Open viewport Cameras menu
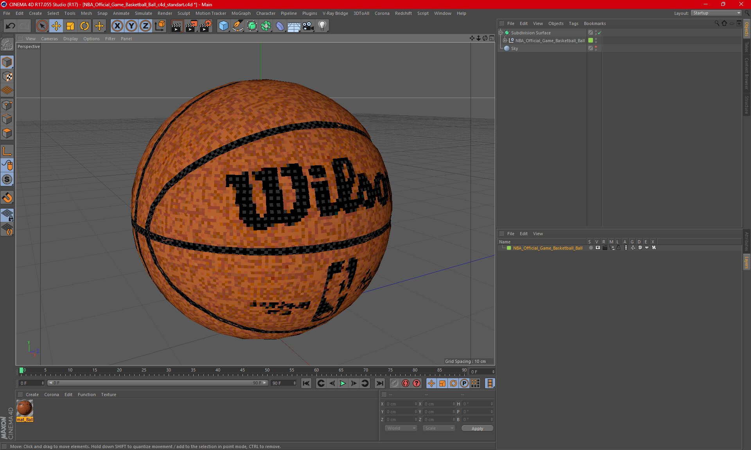 (49, 39)
